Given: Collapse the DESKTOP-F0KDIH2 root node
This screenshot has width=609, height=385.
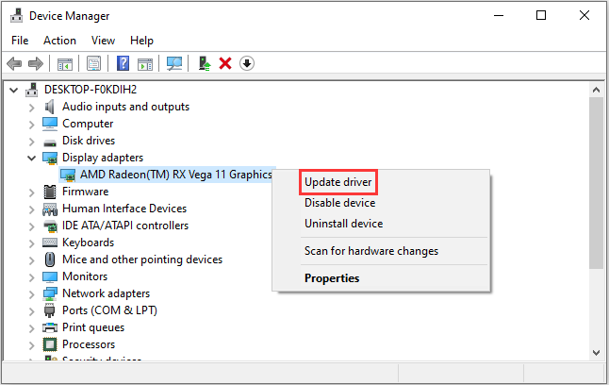Looking at the screenshot, I should tap(14, 91).
